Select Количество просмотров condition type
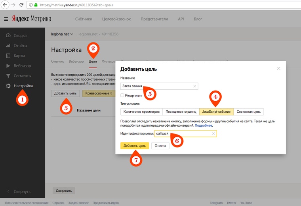The image size is (301, 206). 141,112
